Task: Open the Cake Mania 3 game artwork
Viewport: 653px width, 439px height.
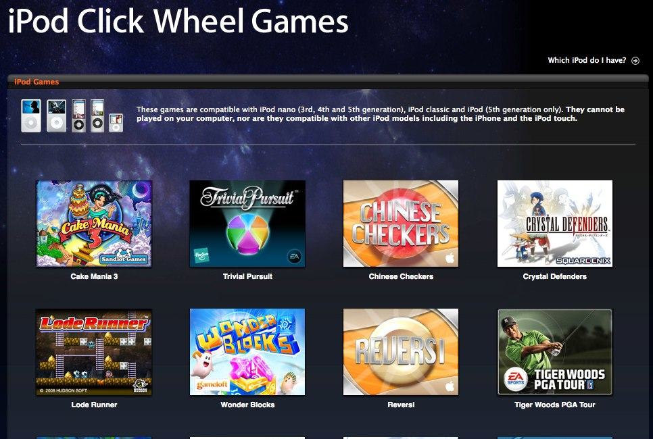Action: pos(94,224)
